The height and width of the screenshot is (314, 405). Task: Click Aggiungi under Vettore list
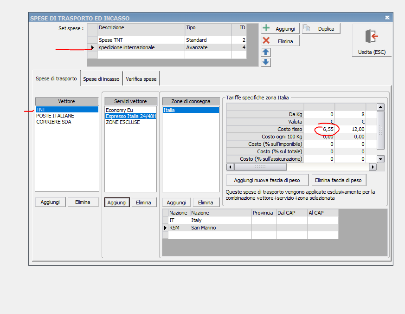(51, 202)
